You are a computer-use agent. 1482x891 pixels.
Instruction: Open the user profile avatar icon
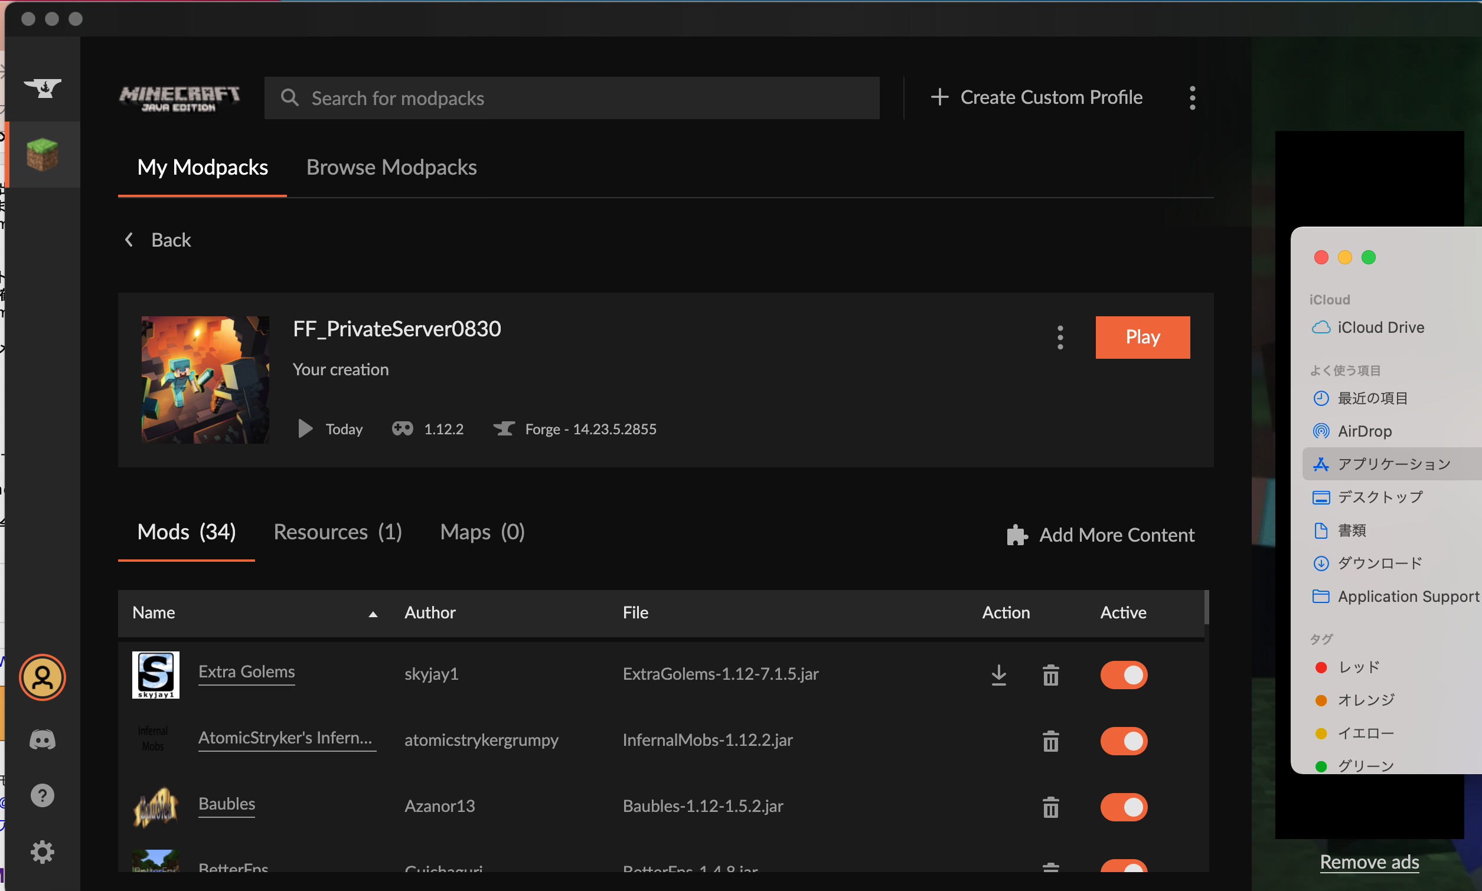coord(42,677)
